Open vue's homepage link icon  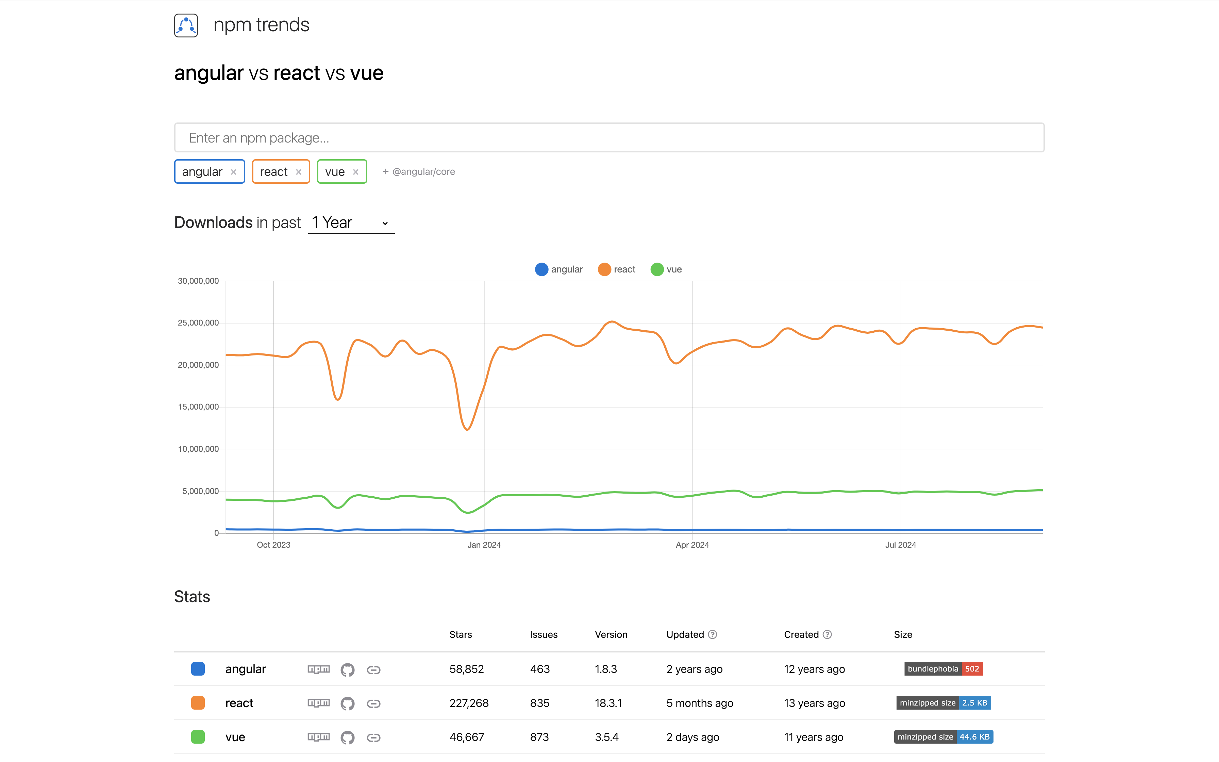373,737
